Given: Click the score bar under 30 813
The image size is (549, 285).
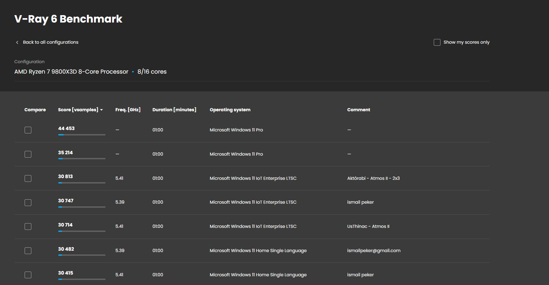Looking at the screenshot, I should pos(82,183).
